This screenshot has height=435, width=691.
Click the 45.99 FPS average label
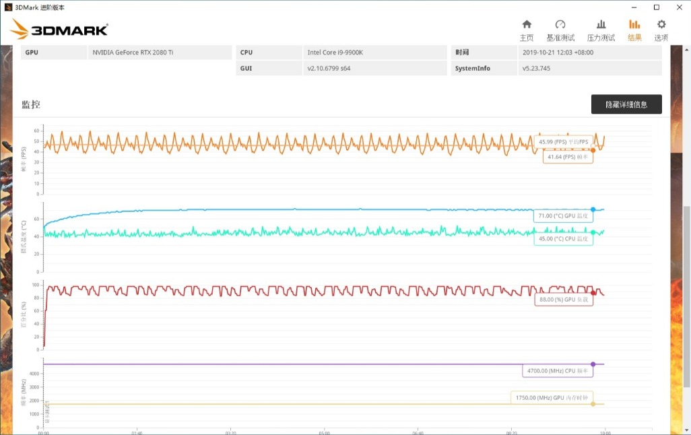(x=563, y=142)
